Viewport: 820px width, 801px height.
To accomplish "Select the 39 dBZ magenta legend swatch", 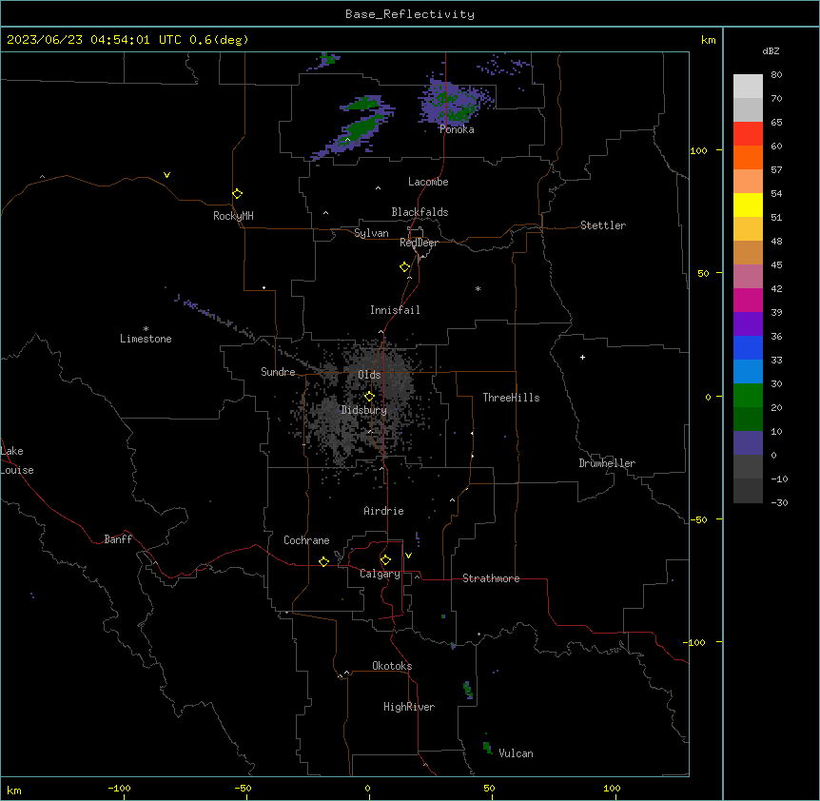I will pos(748,300).
